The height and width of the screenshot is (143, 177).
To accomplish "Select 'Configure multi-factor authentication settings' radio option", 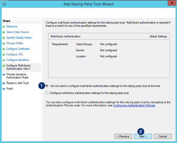I will [x=47, y=93].
